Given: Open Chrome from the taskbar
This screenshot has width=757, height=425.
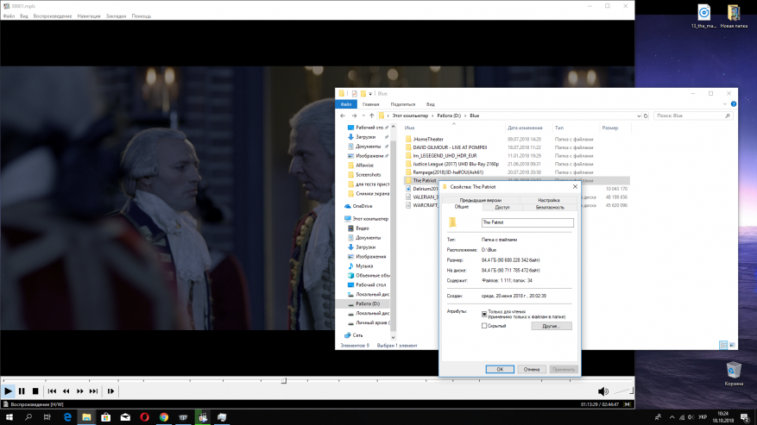Looking at the screenshot, I should click(x=164, y=417).
